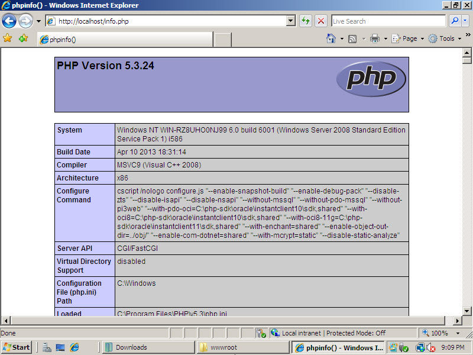Open a new blank tab

tap(223, 40)
